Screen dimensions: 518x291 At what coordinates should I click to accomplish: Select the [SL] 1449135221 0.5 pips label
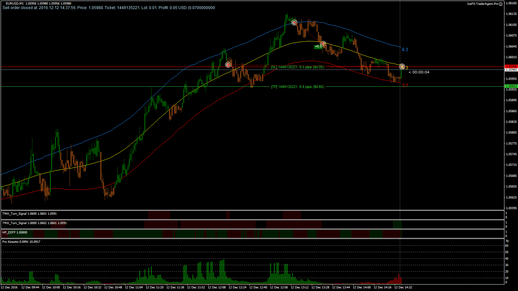pos(298,67)
